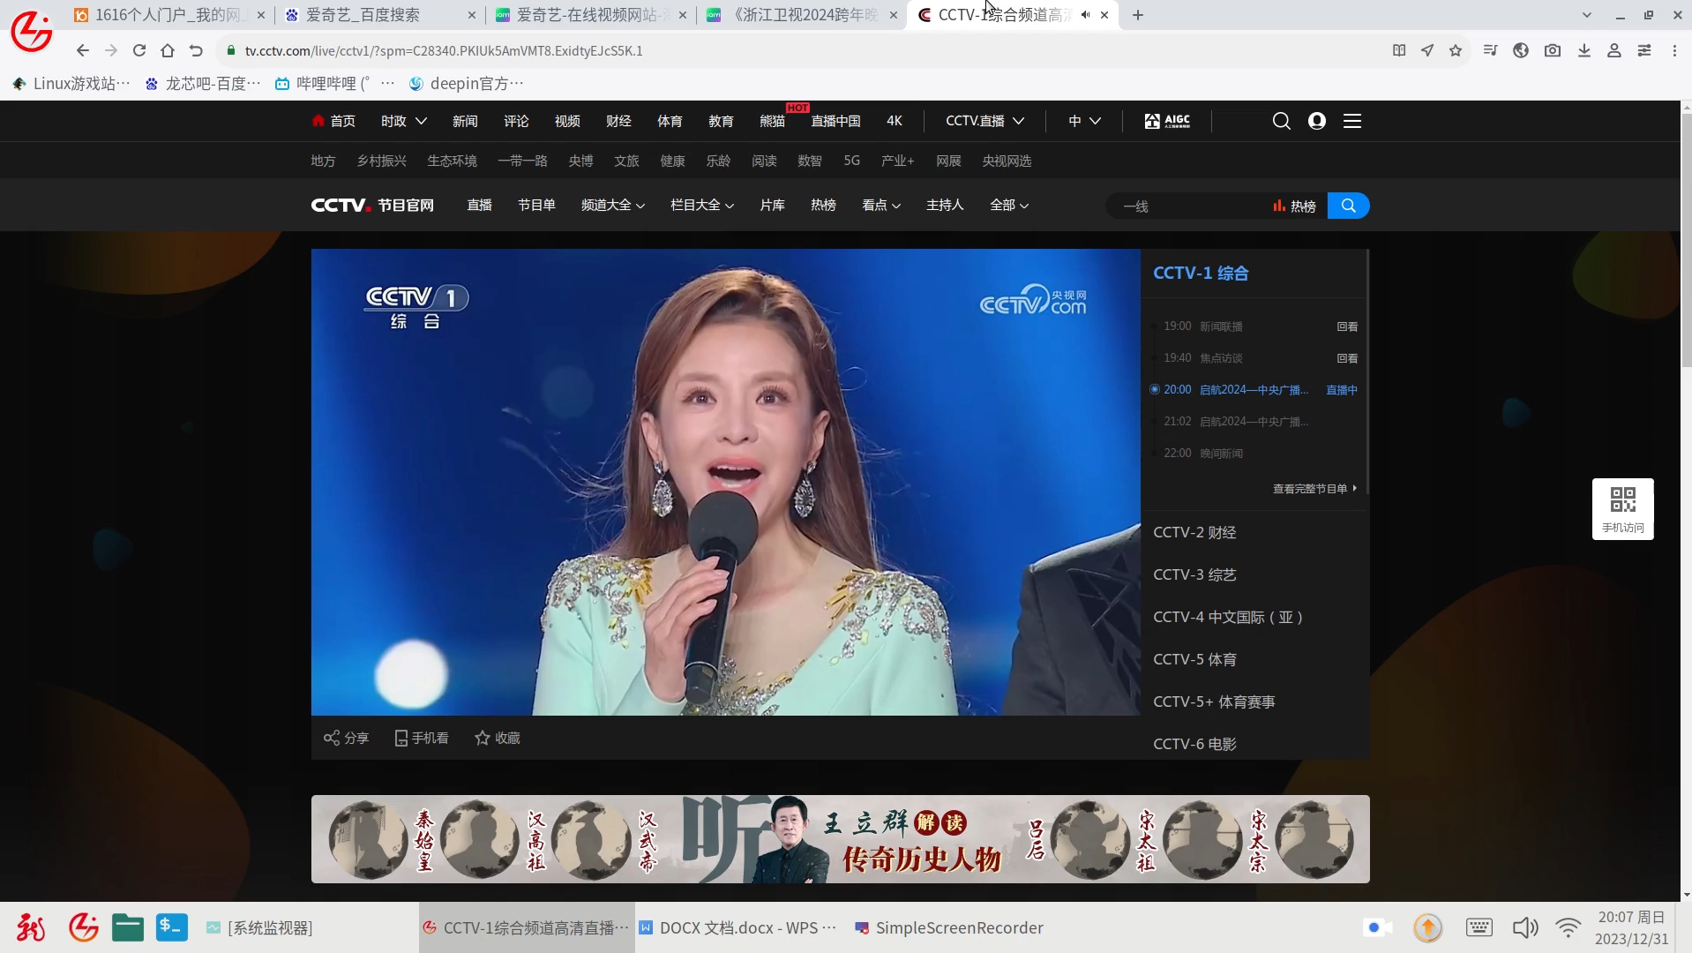Viewport: 1692px width, 953px height.
Task: Select the CCTV-2 财经 channel
Action: pyautogui.click(x=1194, y=532)
